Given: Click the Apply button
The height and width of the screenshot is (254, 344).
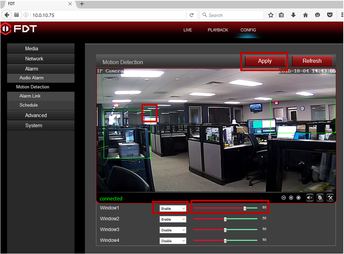Looking at the screenshot, I should coord(265,61).
